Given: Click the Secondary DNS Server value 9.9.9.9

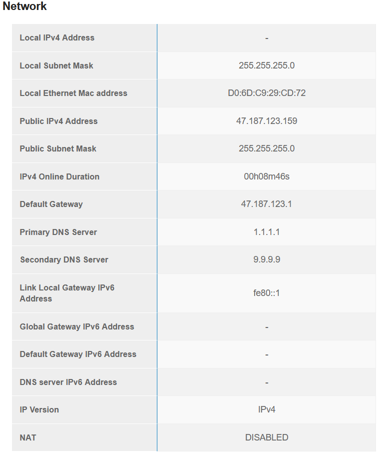Looking at the screenshot, I should (x=267, y=259).
